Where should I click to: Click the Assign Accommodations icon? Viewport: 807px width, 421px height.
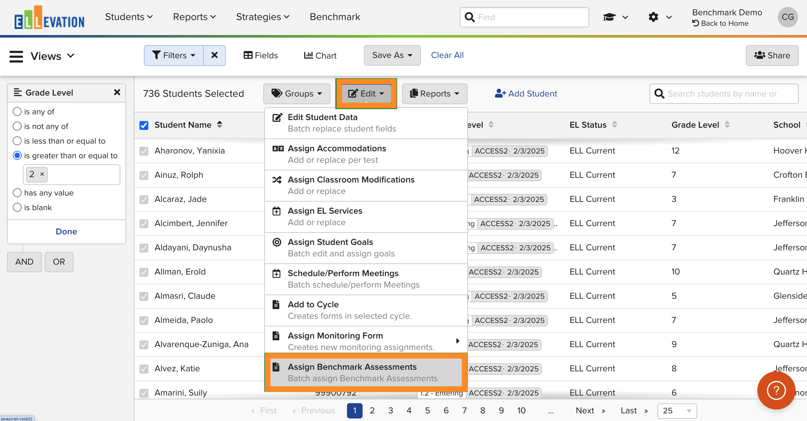tap(278, 149)
